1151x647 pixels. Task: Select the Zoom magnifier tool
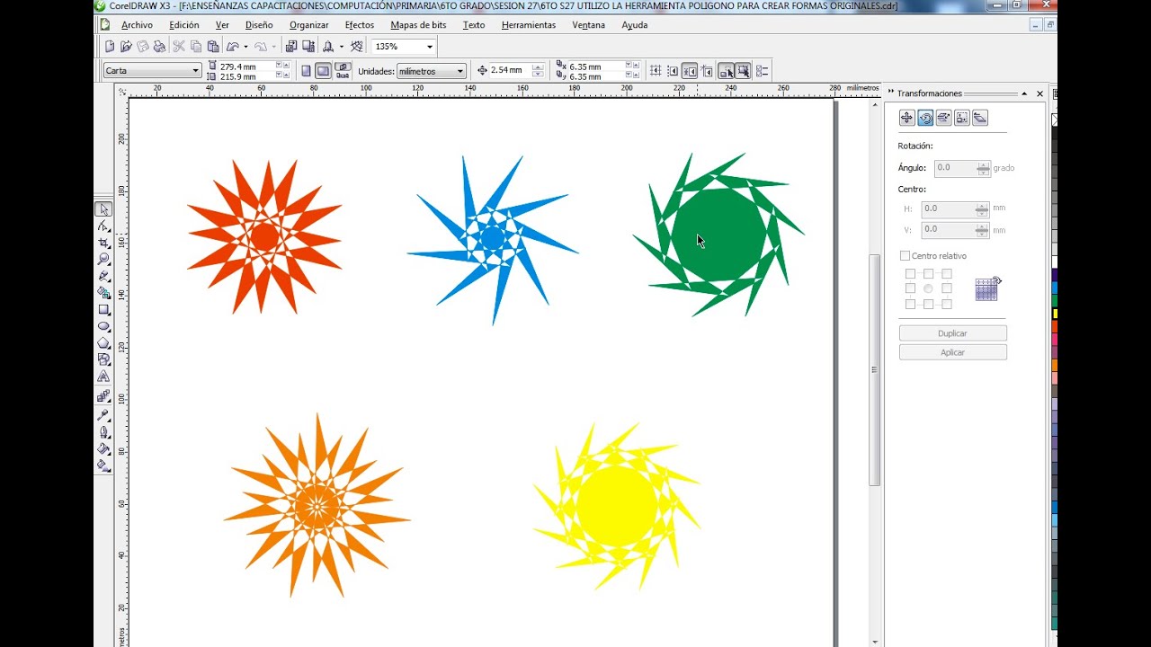click(103, 259)
